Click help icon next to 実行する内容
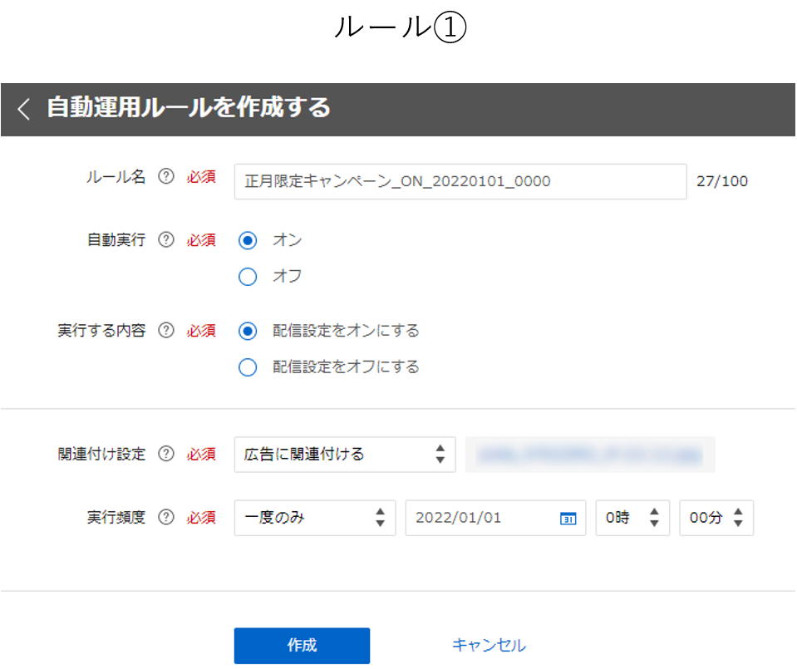 (x=166, y=331)
